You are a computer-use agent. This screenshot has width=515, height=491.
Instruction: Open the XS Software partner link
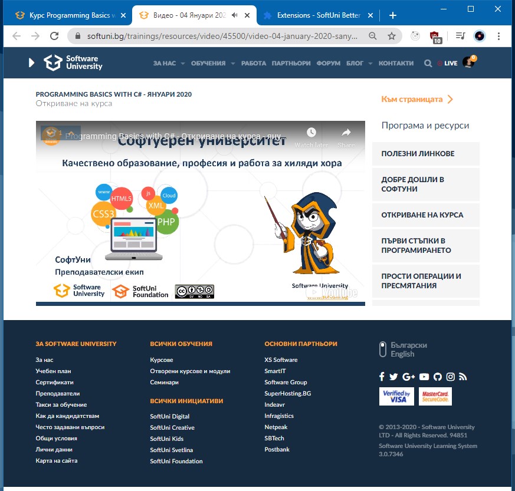tap(281, 360)
